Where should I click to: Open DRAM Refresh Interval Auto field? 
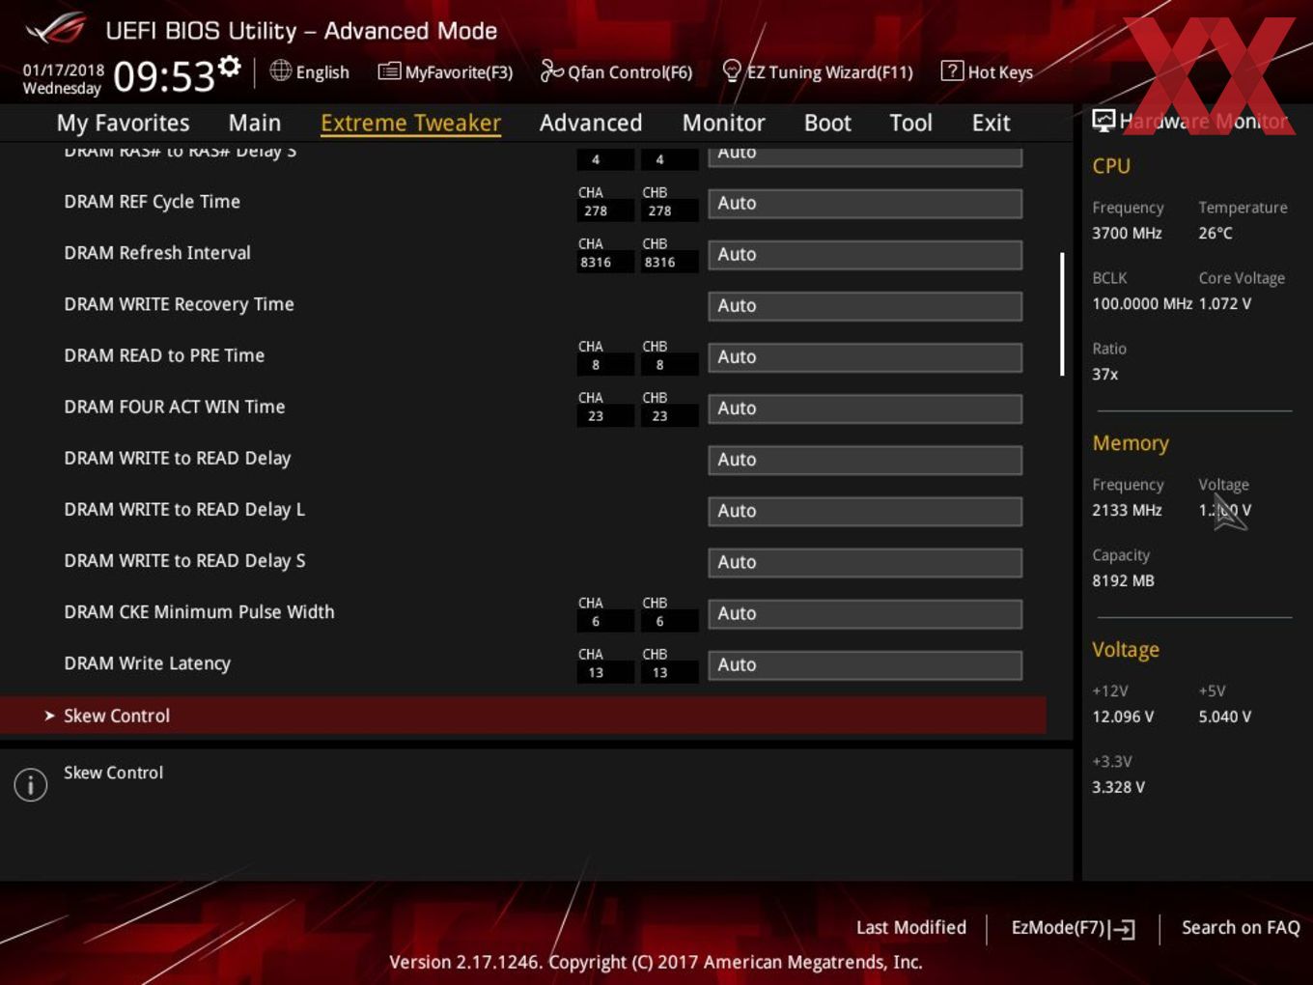(865, 255)
